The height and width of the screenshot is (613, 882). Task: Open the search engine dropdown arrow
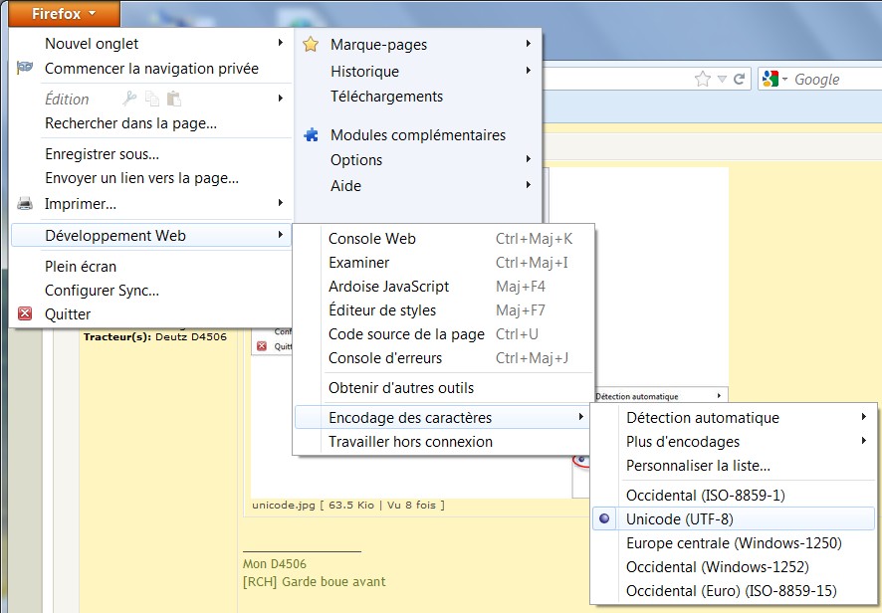pyautogui.click(x=784, y=79)
